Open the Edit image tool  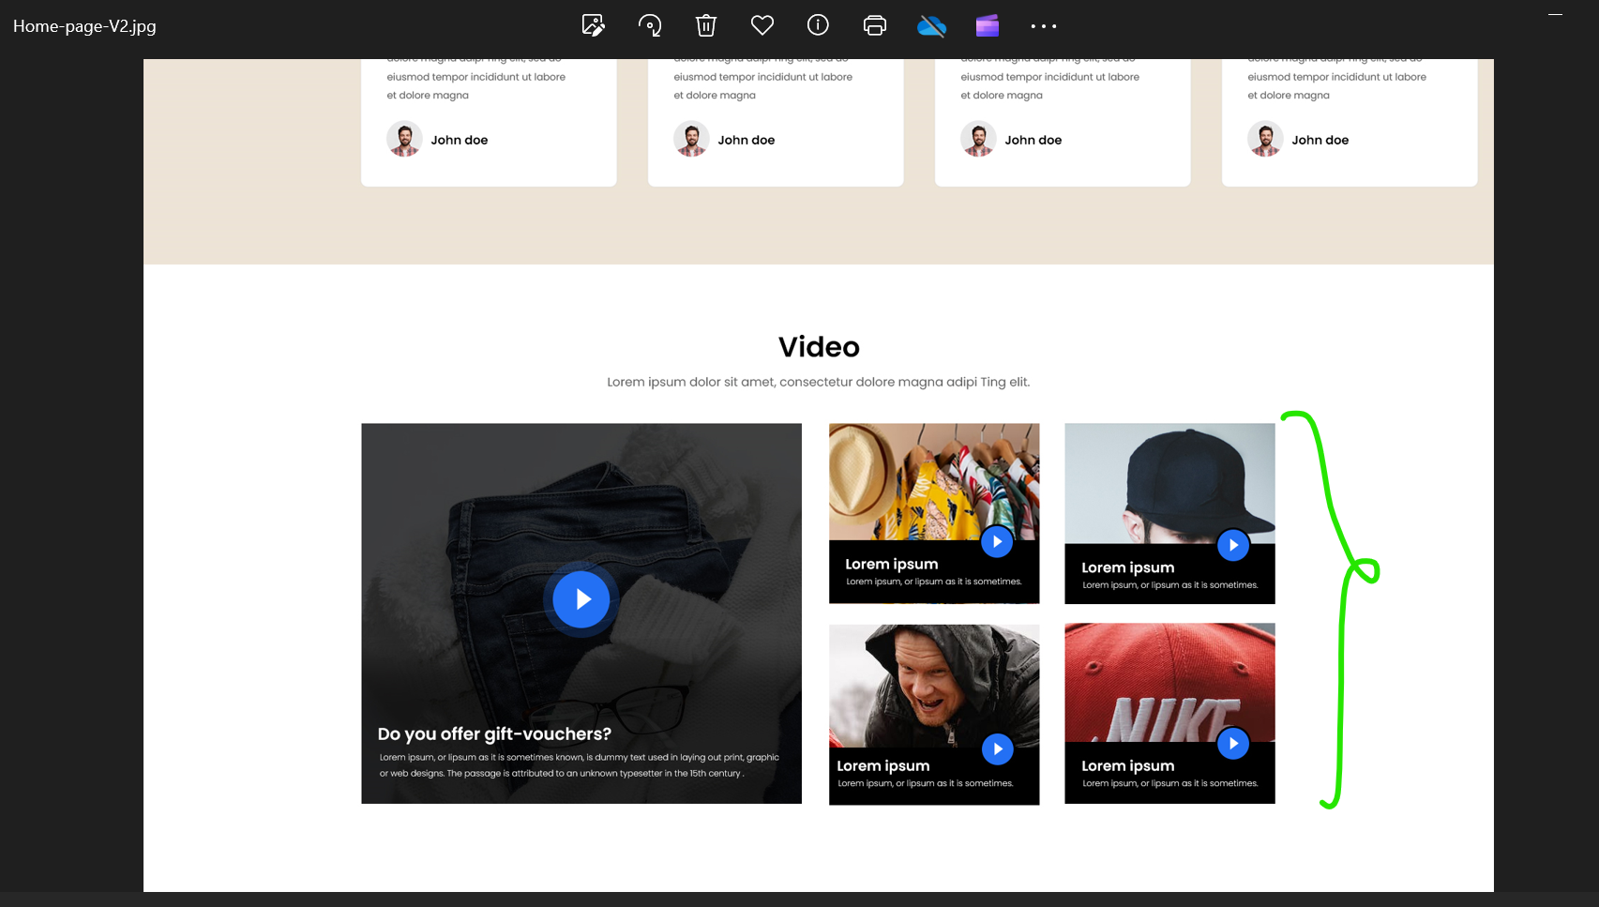pyautogui.click(x=594, y=25)
